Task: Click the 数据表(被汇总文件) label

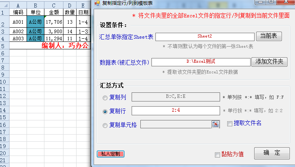Action: (x=125, y=62)
